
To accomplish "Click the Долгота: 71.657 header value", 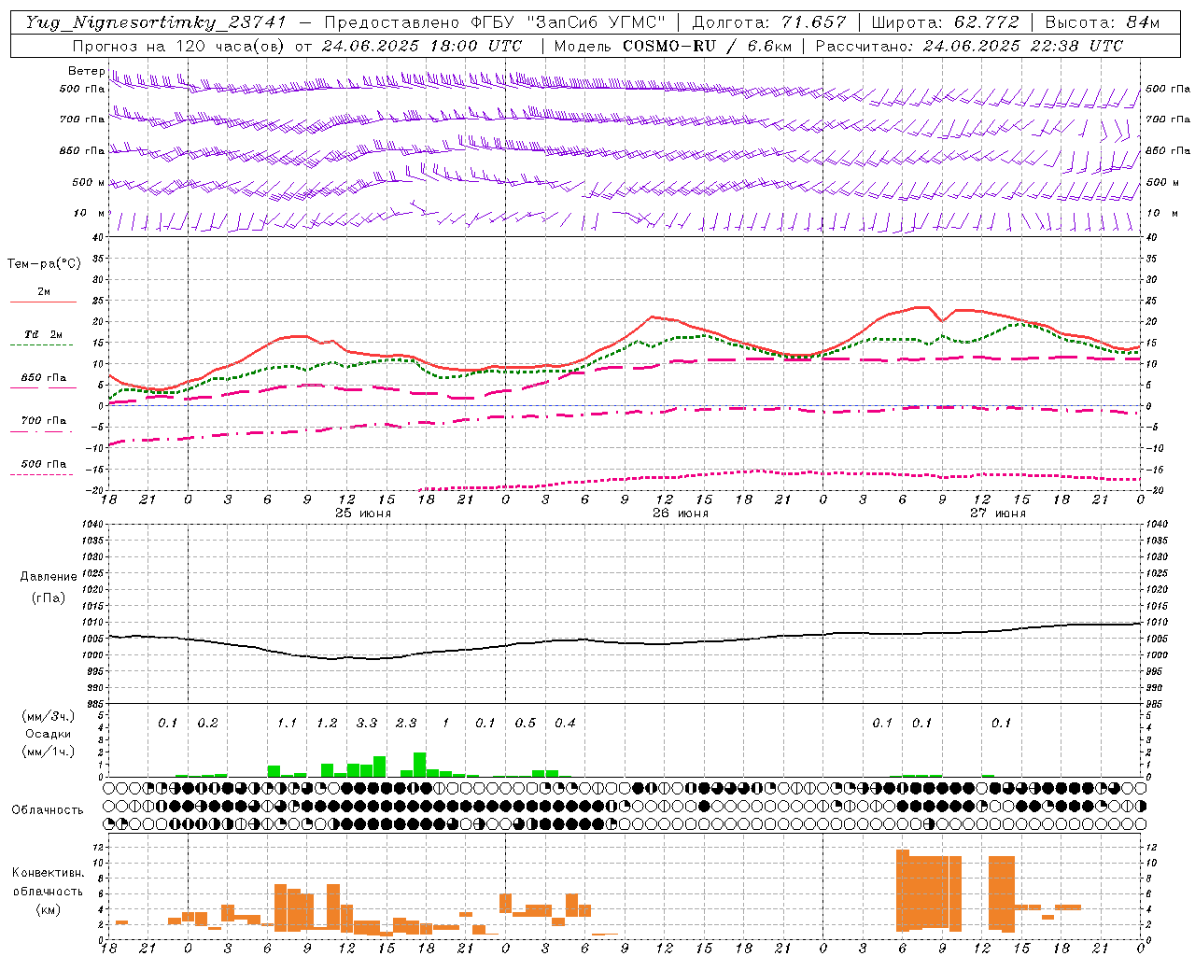I will point(769,22).
